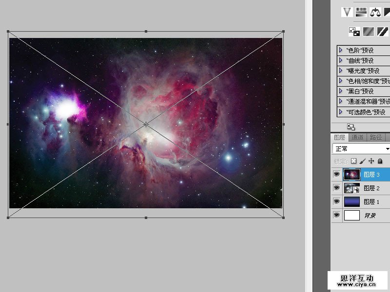The height and width of the screenshot is (292, 390).
Task: Open the 路径 tab
Action: click(375, 138)
